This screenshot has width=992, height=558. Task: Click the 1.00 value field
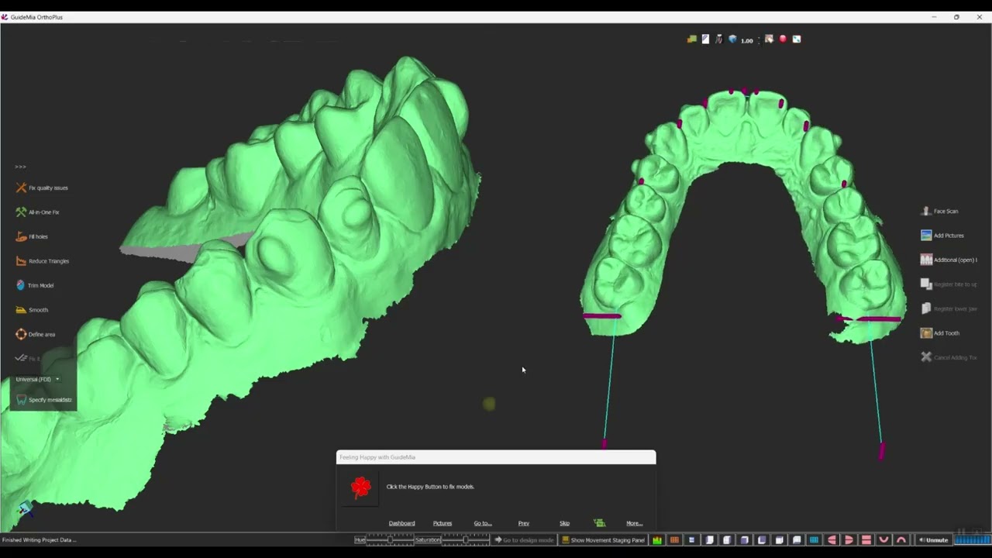[x=747, y=41]
